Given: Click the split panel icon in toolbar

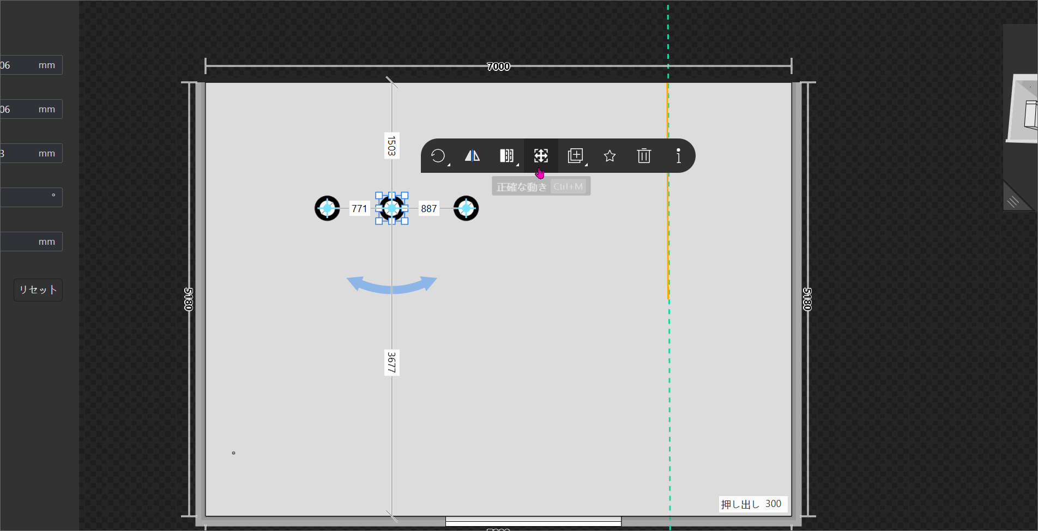Looking at the screenshot, I should coord(506,156).
